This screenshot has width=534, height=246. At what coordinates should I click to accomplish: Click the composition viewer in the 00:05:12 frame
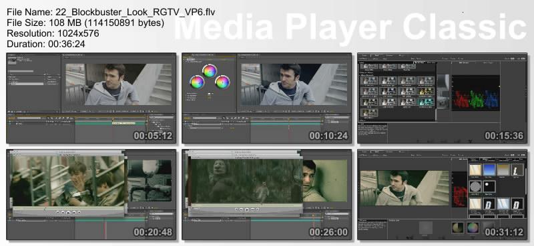click(119, 84)
